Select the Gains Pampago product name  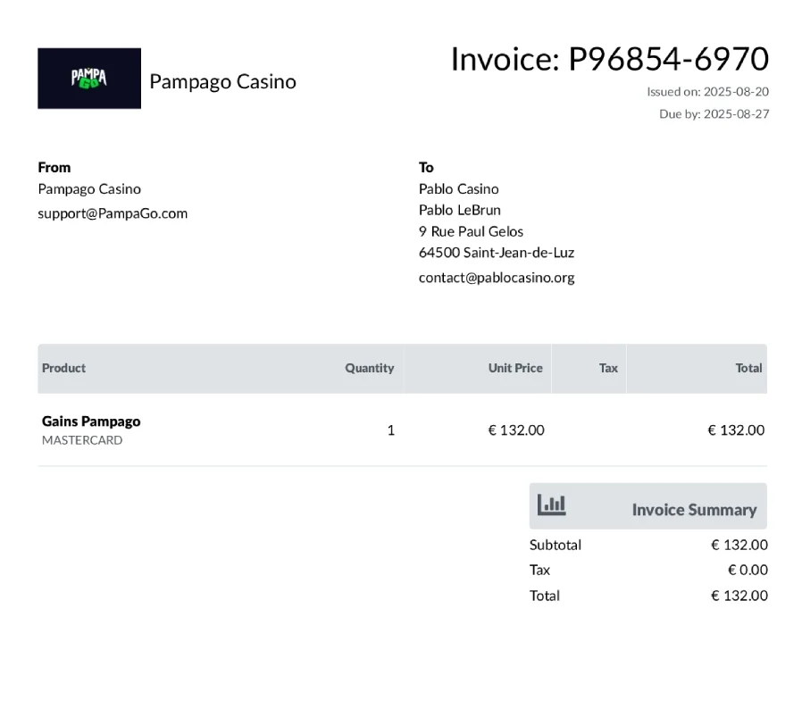pos(91,421)
